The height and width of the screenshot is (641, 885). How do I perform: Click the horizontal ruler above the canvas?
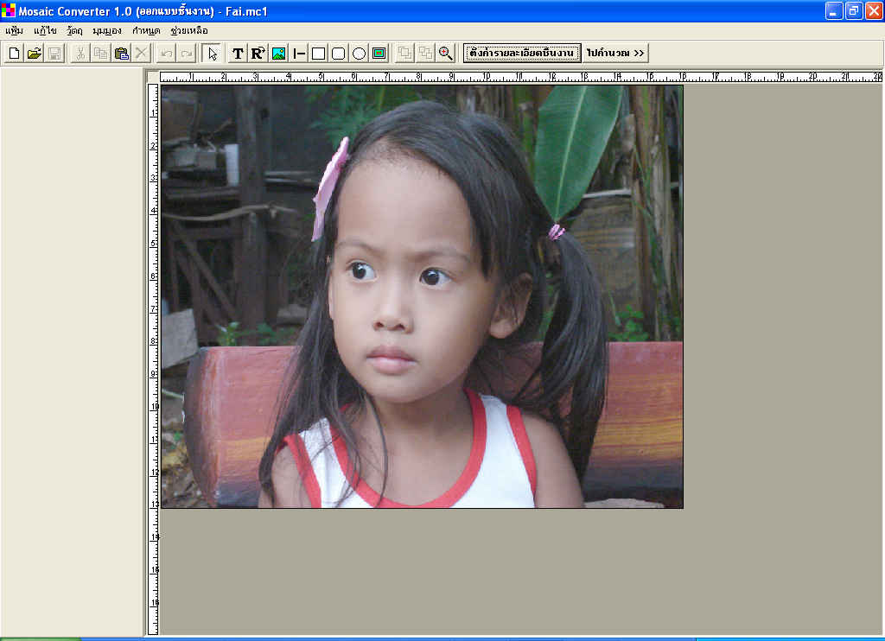pos(520,77)
